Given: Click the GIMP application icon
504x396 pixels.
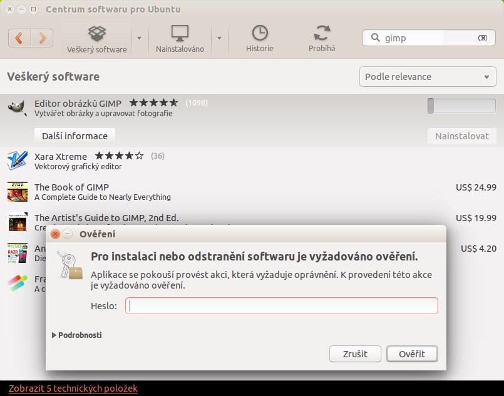Looking at the screenshot, I should pos(17,106).
